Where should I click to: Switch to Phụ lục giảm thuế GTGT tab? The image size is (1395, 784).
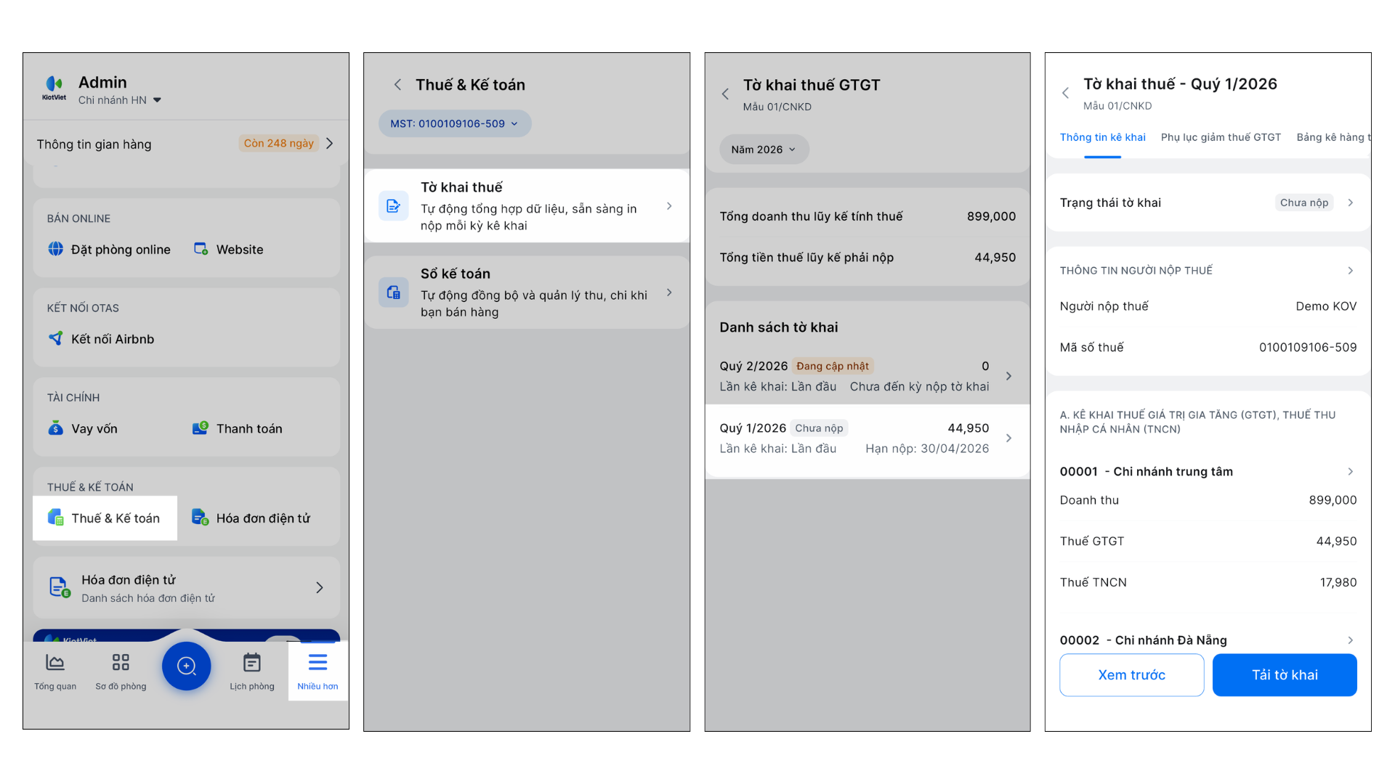coord(1221,137)
